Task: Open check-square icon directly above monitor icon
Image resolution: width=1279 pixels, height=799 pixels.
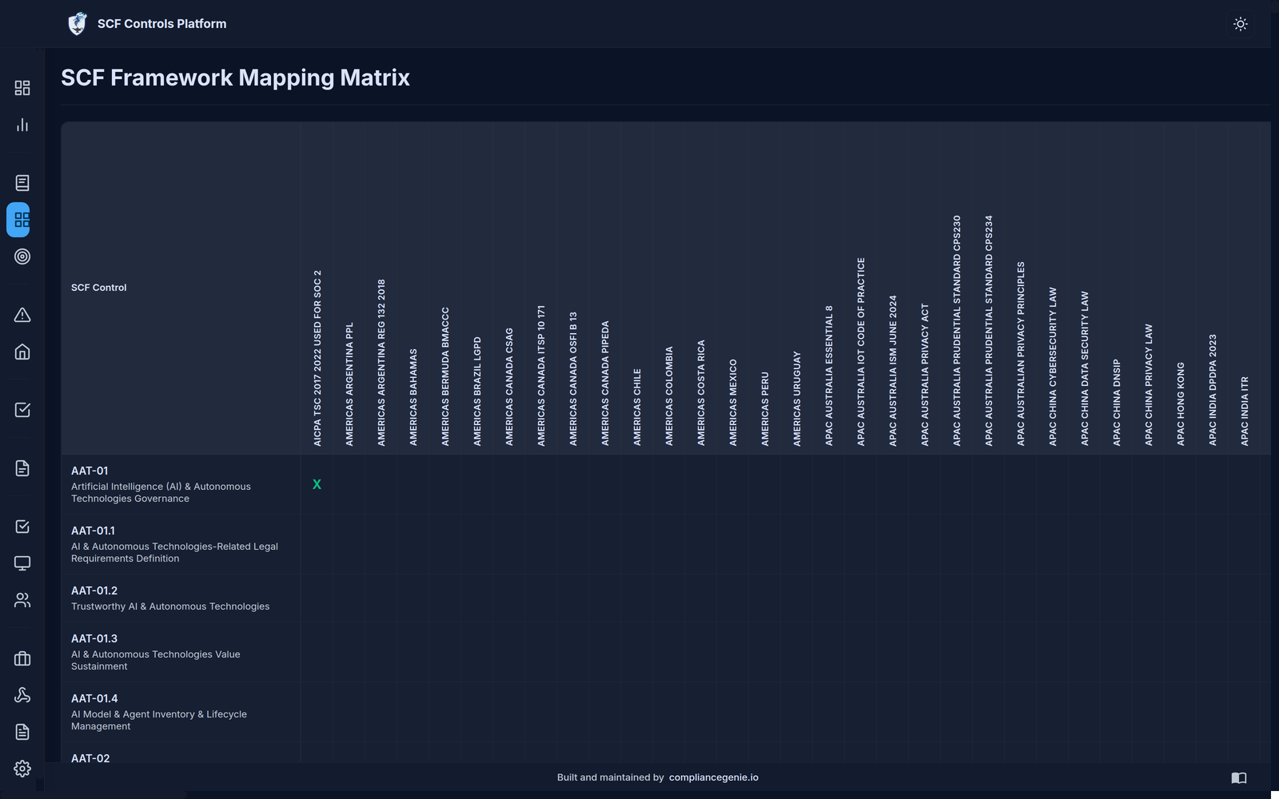Action: tap(22, 527)
